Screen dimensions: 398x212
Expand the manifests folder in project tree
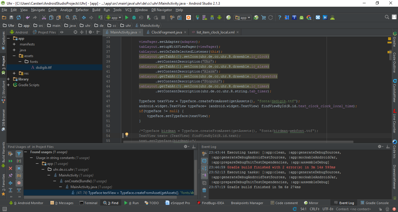click(x=14, y=44)
